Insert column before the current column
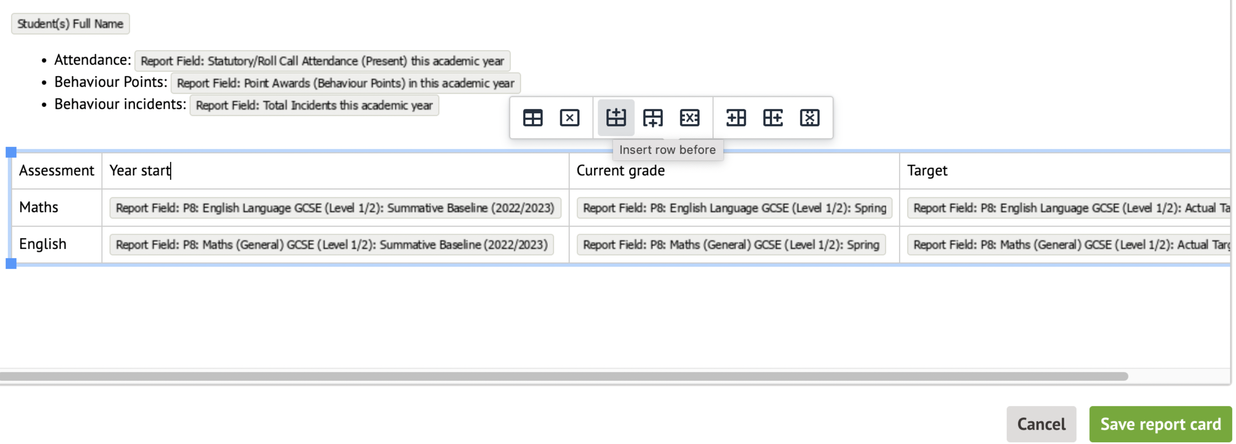This screenshot has width=1236, height=444. [x=735, y=117]
